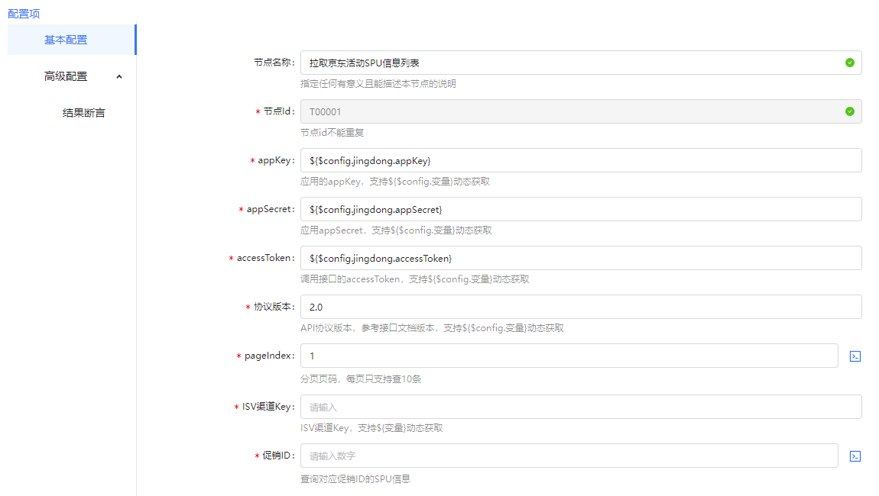Focus the appKey input field
This screenshot has width=879, height=496.
[x=581, y=160]
